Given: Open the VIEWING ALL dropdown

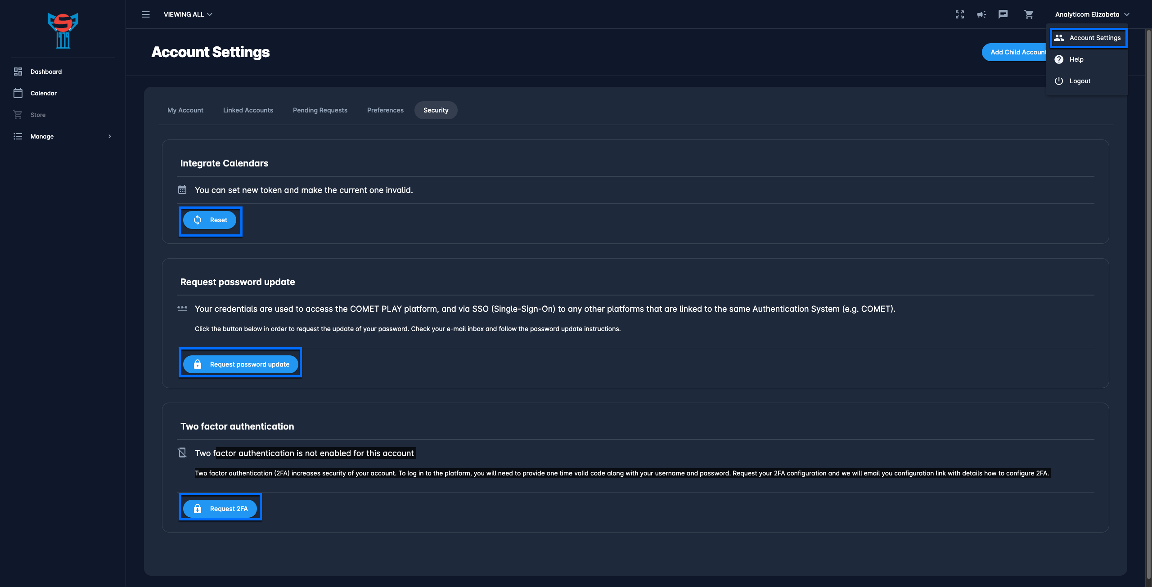Looking at the screenshot, I should coord(188,14).
